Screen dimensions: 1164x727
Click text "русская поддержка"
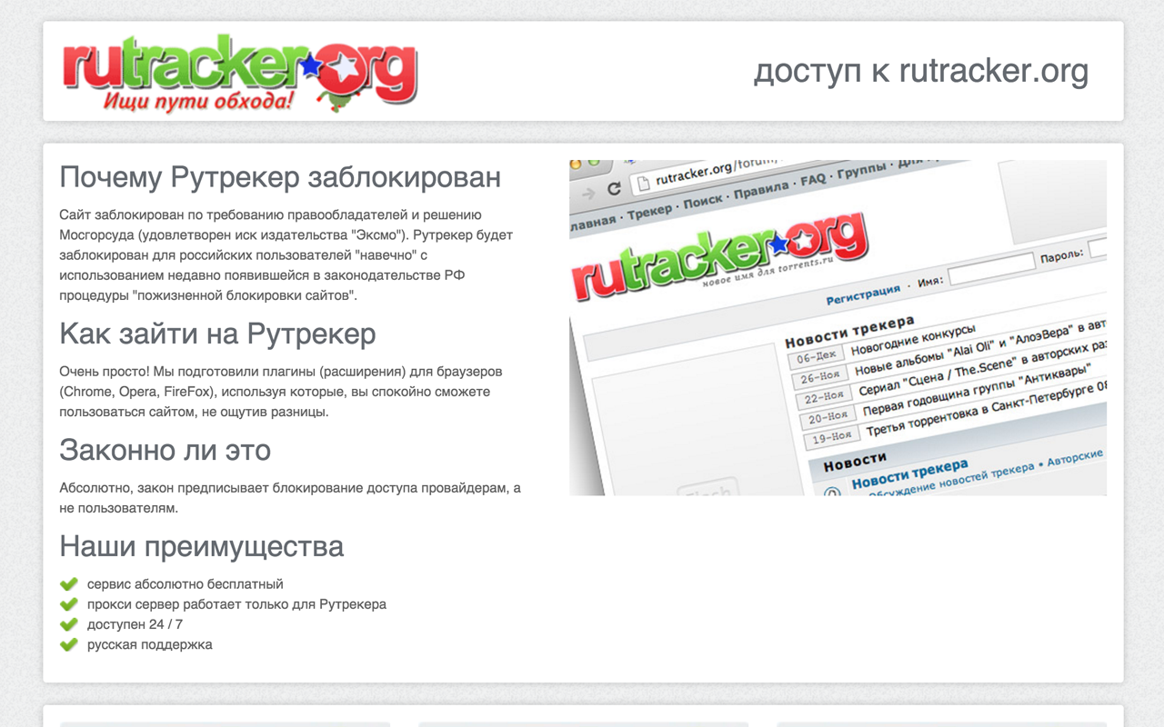[x=150, y=644]
